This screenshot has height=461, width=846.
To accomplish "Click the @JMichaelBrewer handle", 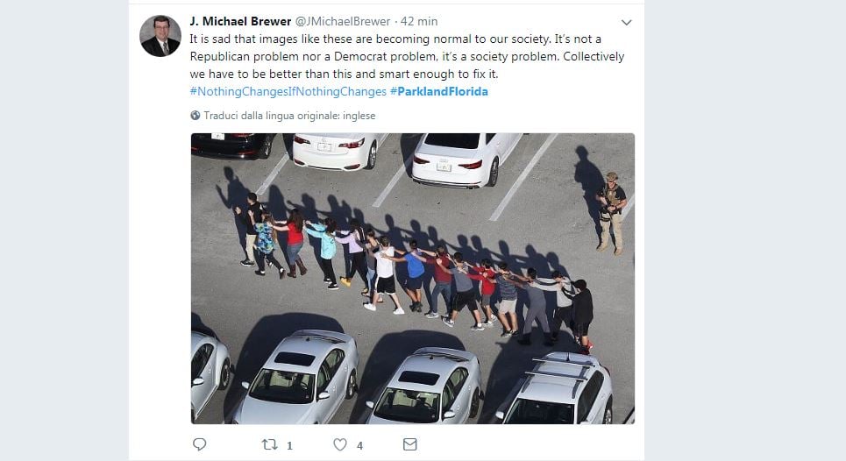I will (x=343, y=22).
